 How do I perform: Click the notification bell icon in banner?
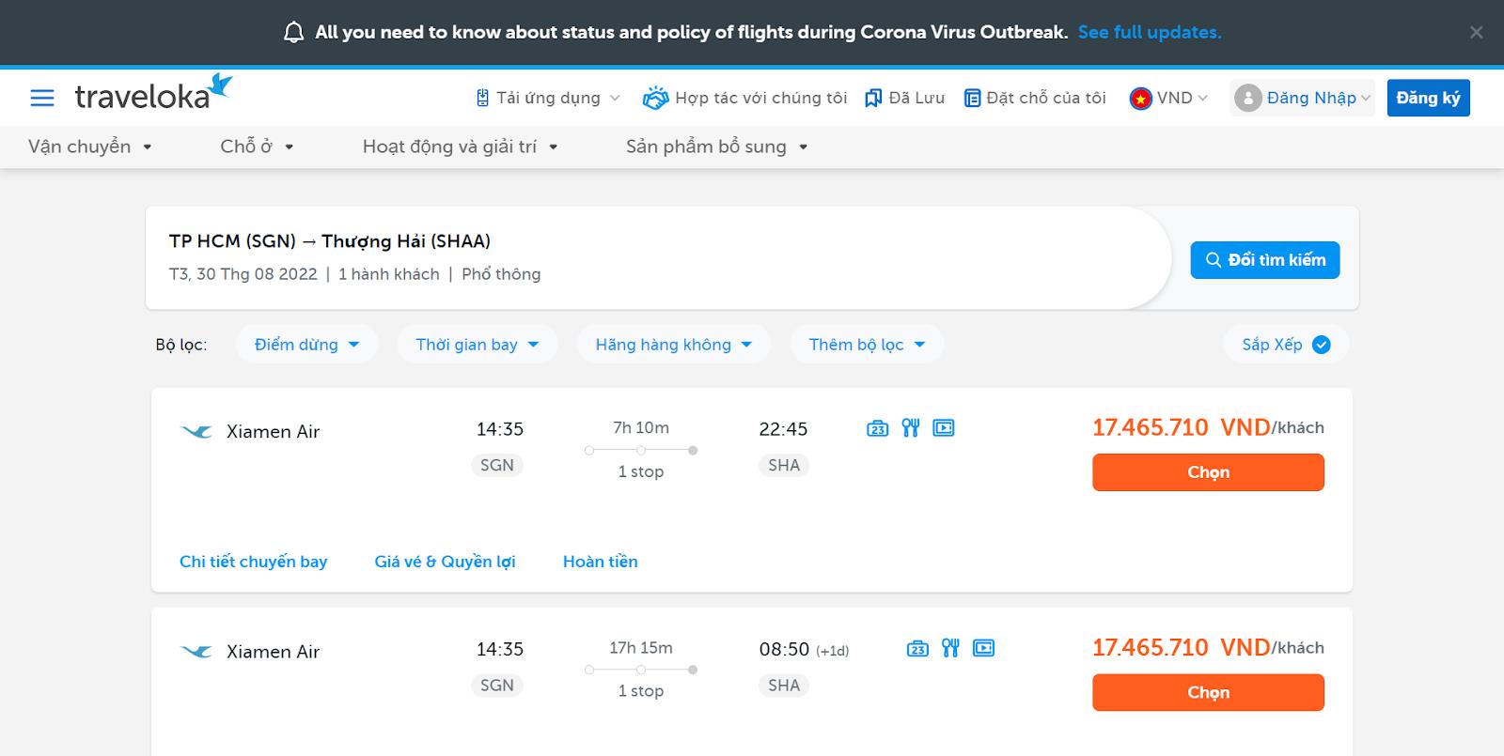coord(293,33)
